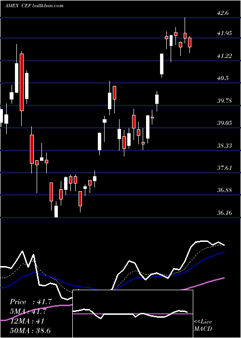This screenshot has width=241, height=338.
Task: Click the 12MA : 41 readout
Action: click(27, 321)
